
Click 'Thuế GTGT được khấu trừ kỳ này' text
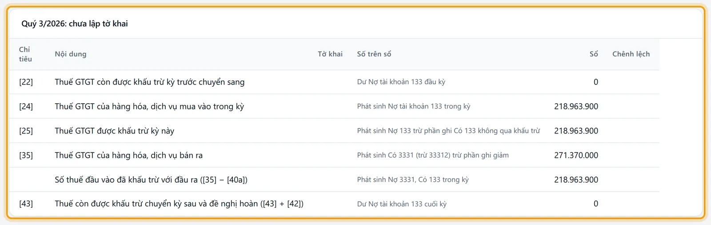[114, 131]
